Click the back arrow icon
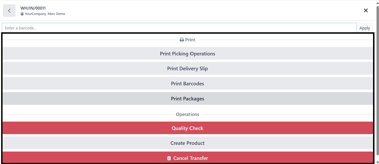Viewport: 379px width, 164px height. tap(9, 10)
